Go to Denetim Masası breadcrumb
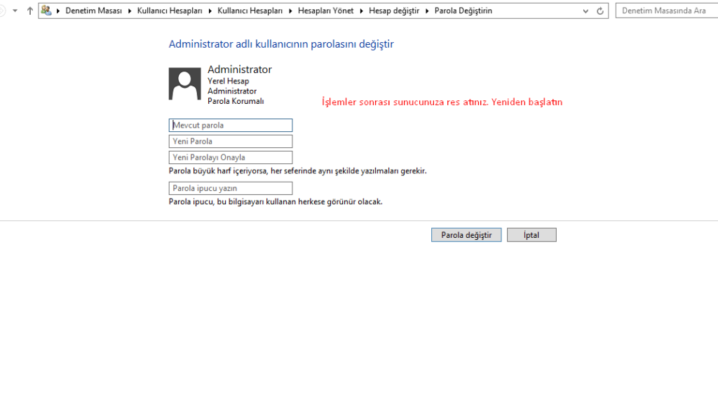718x402 pixels. coord(93,11)
